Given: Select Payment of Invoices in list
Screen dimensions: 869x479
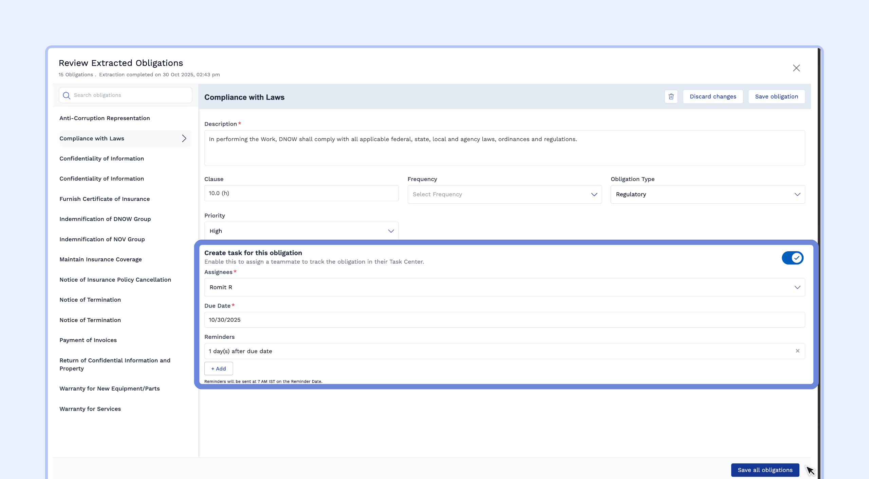Looking at the screenshot, I should pos(88,340).
